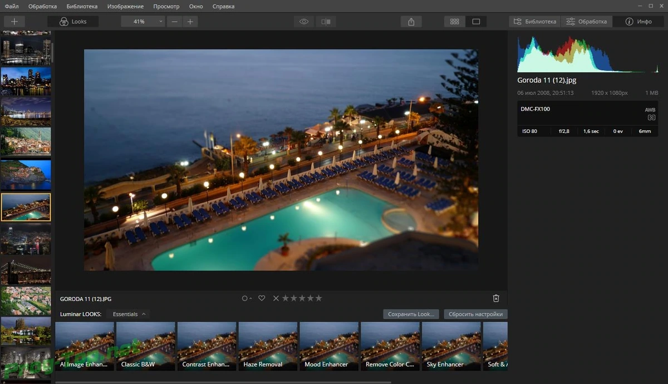The width and height of the screenshot is (668, 384).
Task: Mark the image as favorite with the heart
Action: 262,298
